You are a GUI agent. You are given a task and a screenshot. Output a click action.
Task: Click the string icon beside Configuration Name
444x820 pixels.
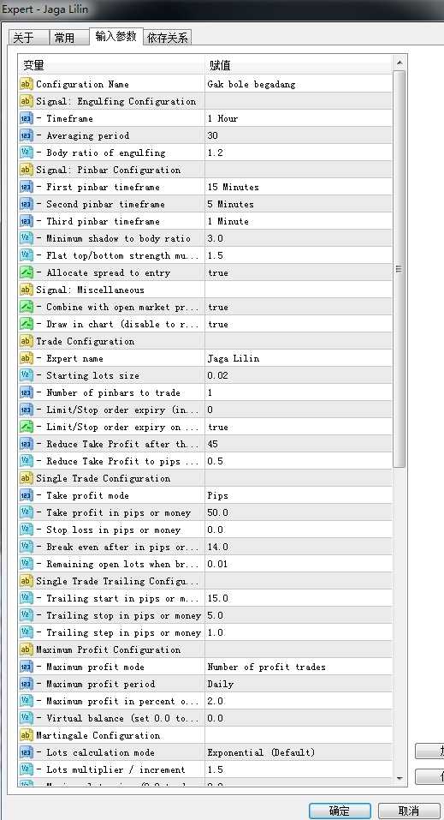click(27, 84)
